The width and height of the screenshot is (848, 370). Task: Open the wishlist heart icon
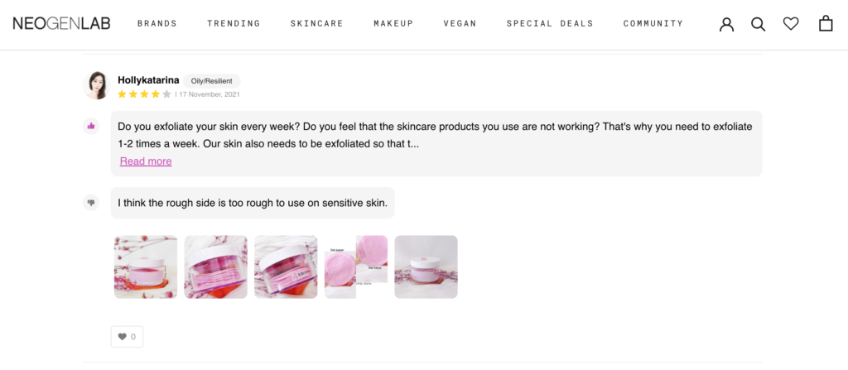[791, 24]
